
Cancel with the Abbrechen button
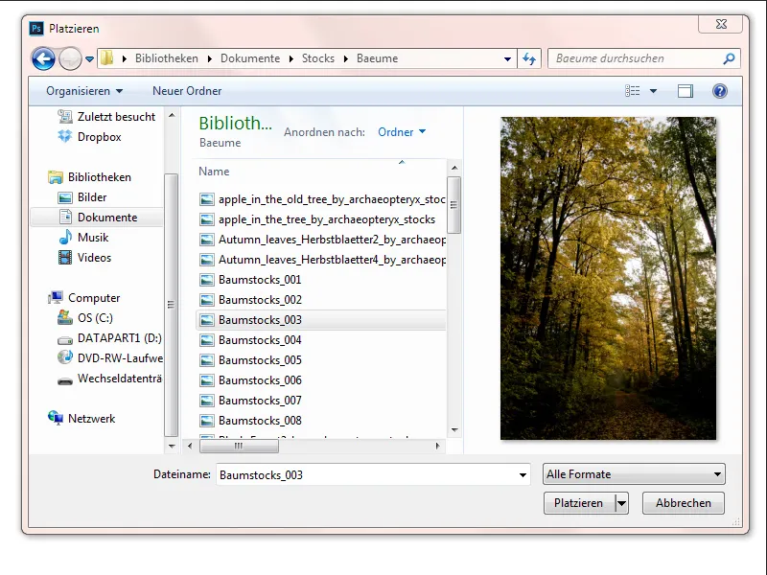tap(683, 503)
